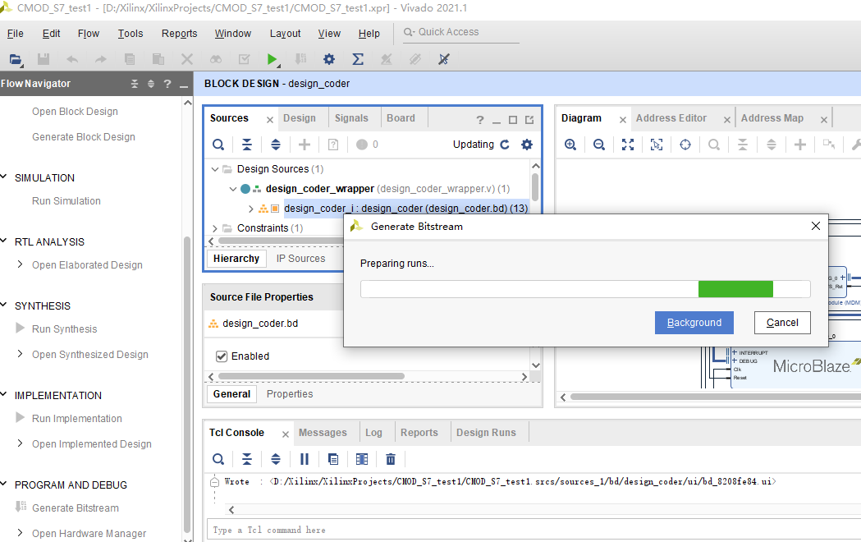Zoom out on the Diagram

pos(599,145)
